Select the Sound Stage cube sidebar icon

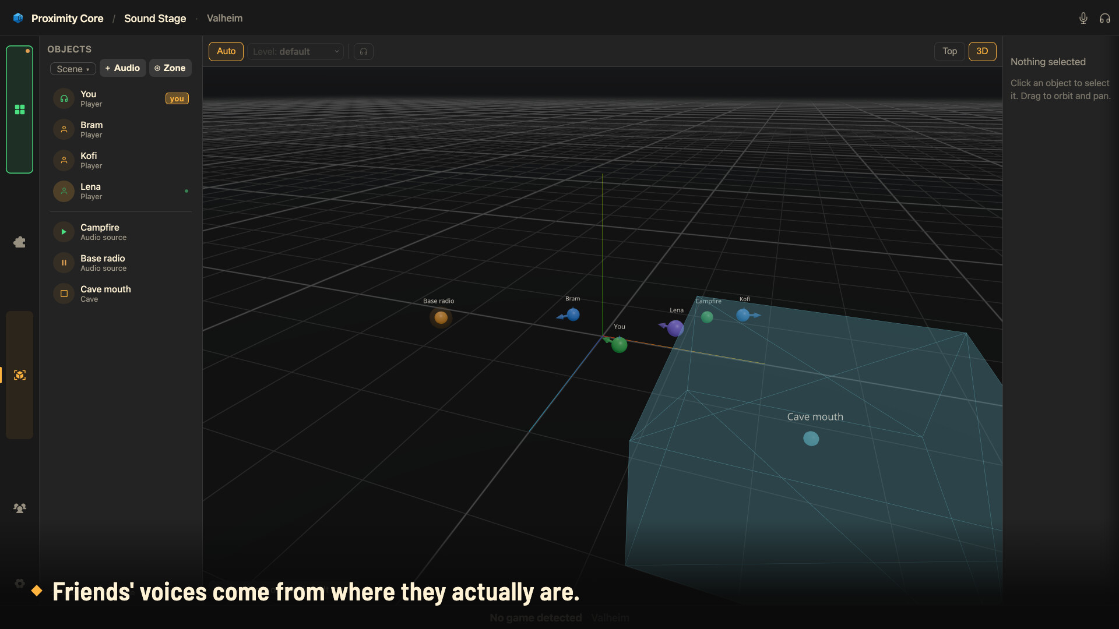(x=20, y=375)
